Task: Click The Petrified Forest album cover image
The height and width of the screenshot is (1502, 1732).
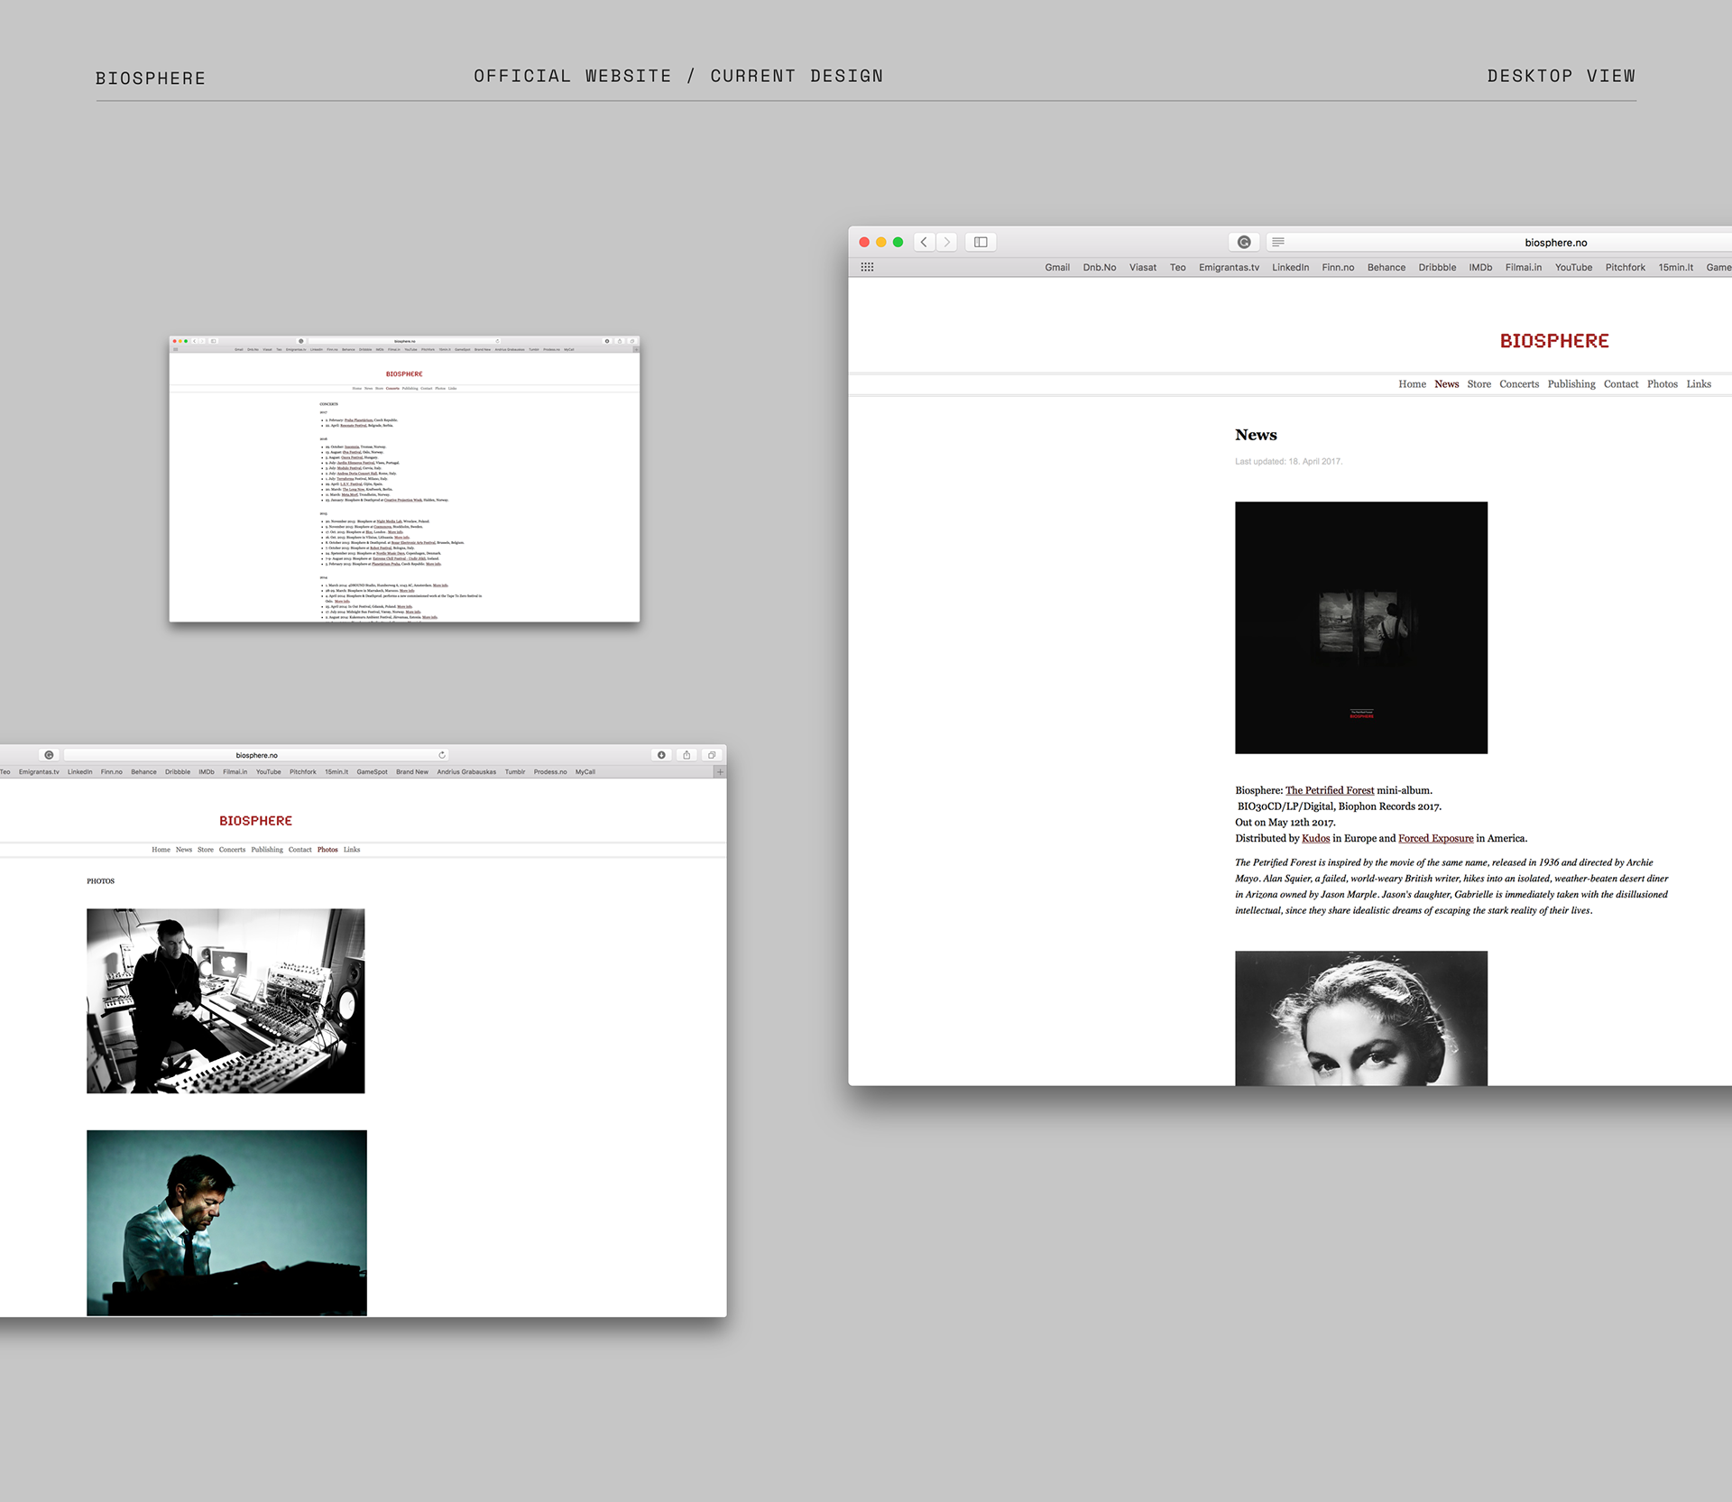Action: point(1361,628)
